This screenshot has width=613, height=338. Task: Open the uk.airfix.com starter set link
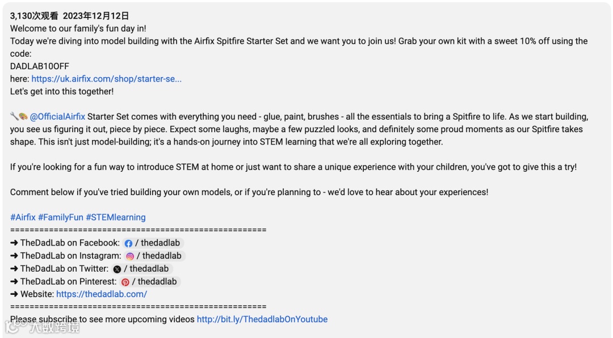[107, 79]
